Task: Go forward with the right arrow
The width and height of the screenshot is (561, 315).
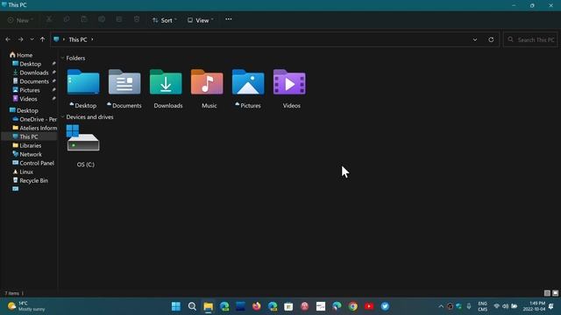Action: click(21, 39)
